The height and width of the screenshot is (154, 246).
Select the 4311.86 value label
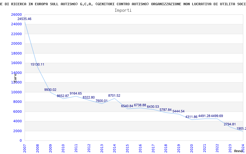point(191,117)
